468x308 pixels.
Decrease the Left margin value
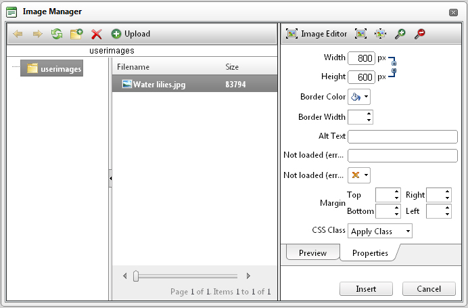(448, 214)
